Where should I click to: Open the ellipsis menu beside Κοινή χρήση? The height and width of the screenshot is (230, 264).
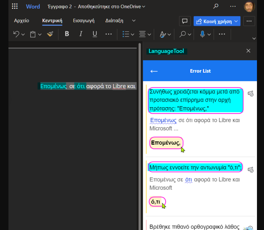tap(249, 21)
